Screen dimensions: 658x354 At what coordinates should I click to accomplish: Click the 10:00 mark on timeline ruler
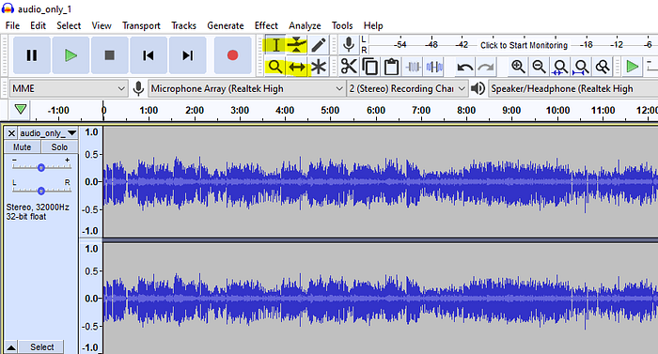click(x=557, y=111)
